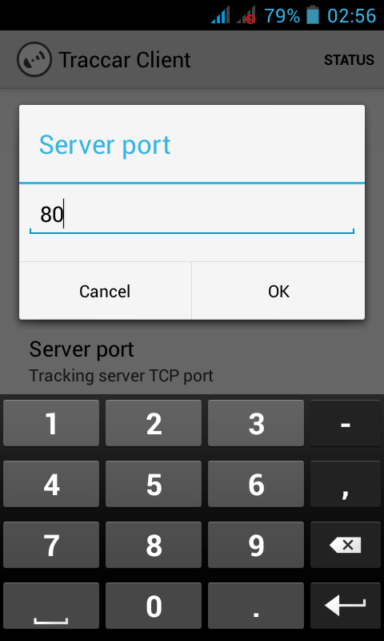
Task: Tap the period key
Action: pos(256,606)
